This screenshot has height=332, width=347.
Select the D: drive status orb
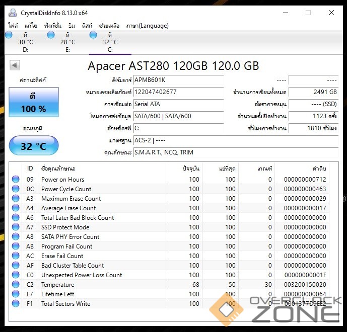9,35
